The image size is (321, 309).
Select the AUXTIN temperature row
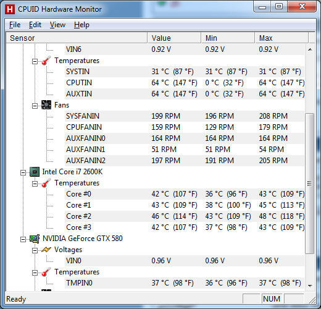pos(185,94)
